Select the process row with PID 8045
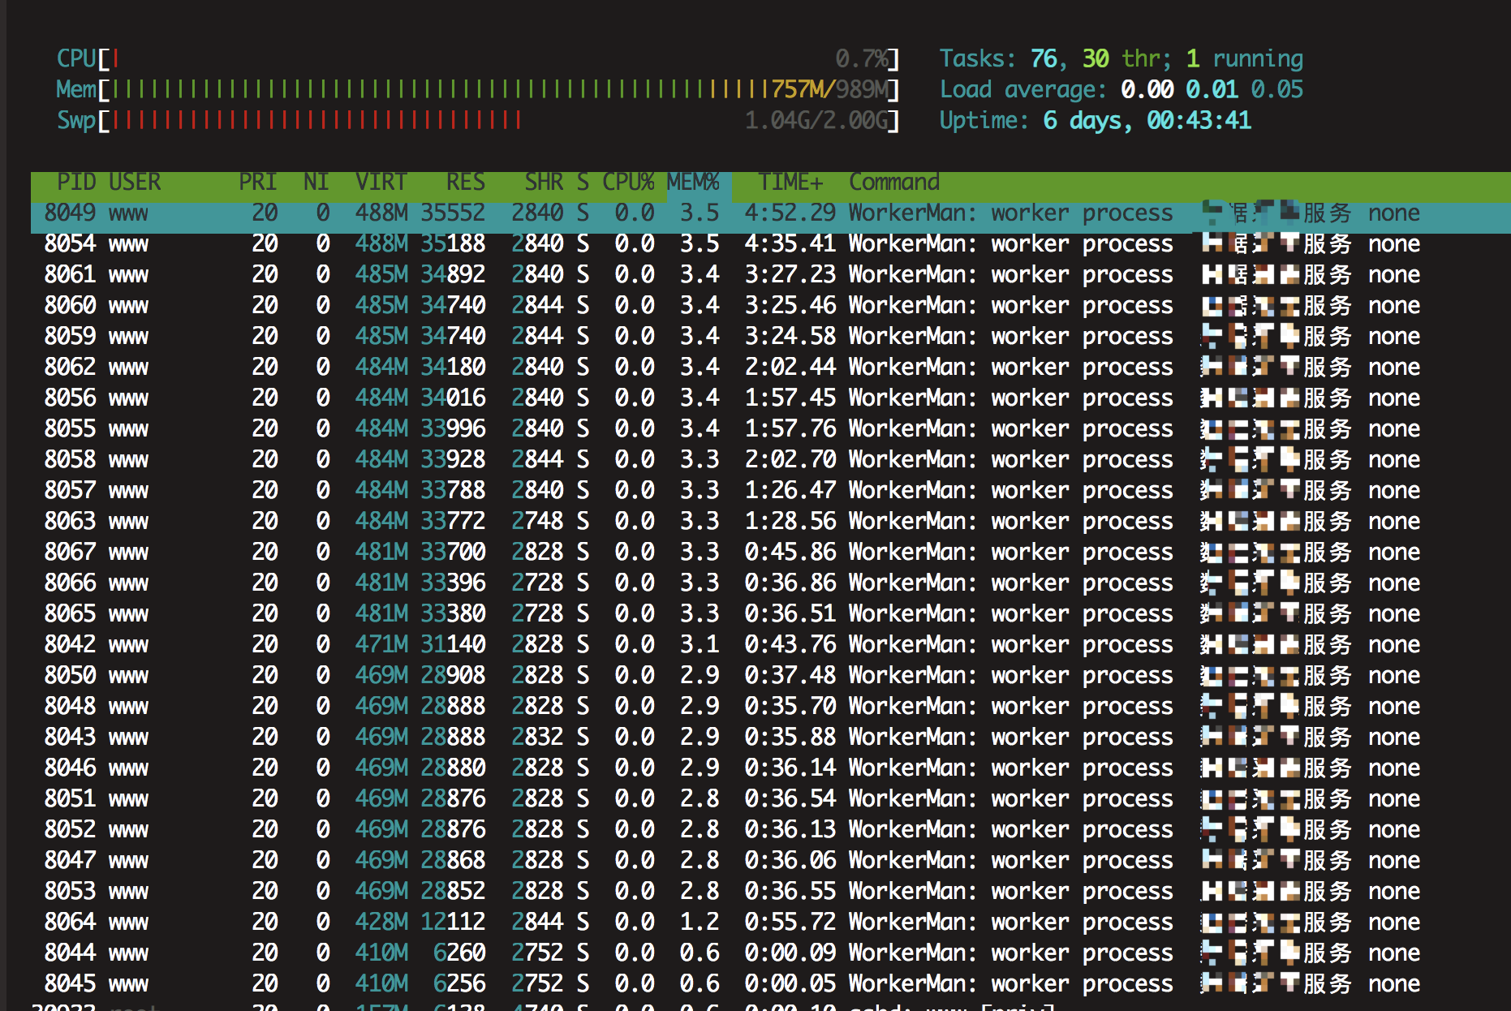 (771, 984)
